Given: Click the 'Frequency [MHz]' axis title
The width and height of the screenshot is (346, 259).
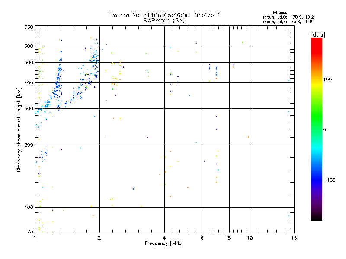Looking at the screenshot, I should (164, 243).
